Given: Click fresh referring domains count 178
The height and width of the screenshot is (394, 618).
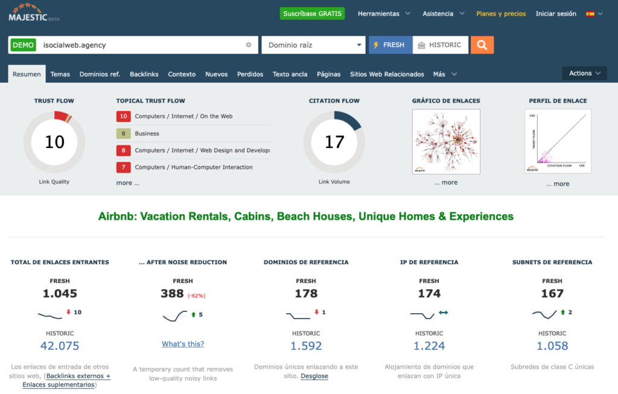Looking at the screenshot, I should click(306, 293).
